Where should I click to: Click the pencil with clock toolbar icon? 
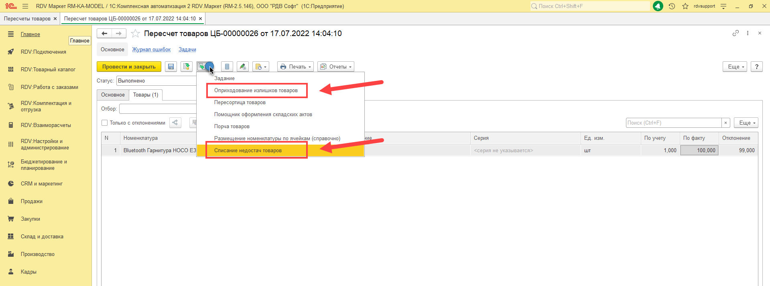click(x=243, y=66)
